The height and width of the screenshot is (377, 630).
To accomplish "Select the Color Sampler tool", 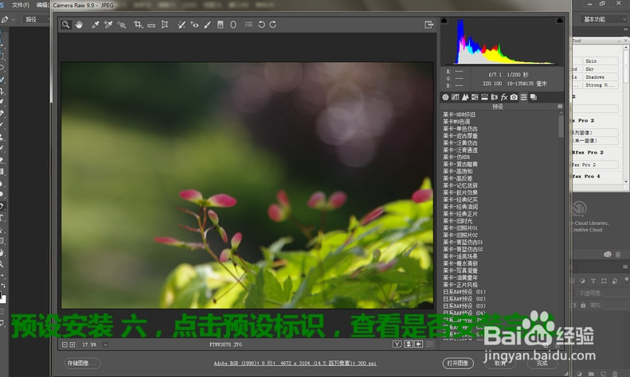I will click(108, 25).
